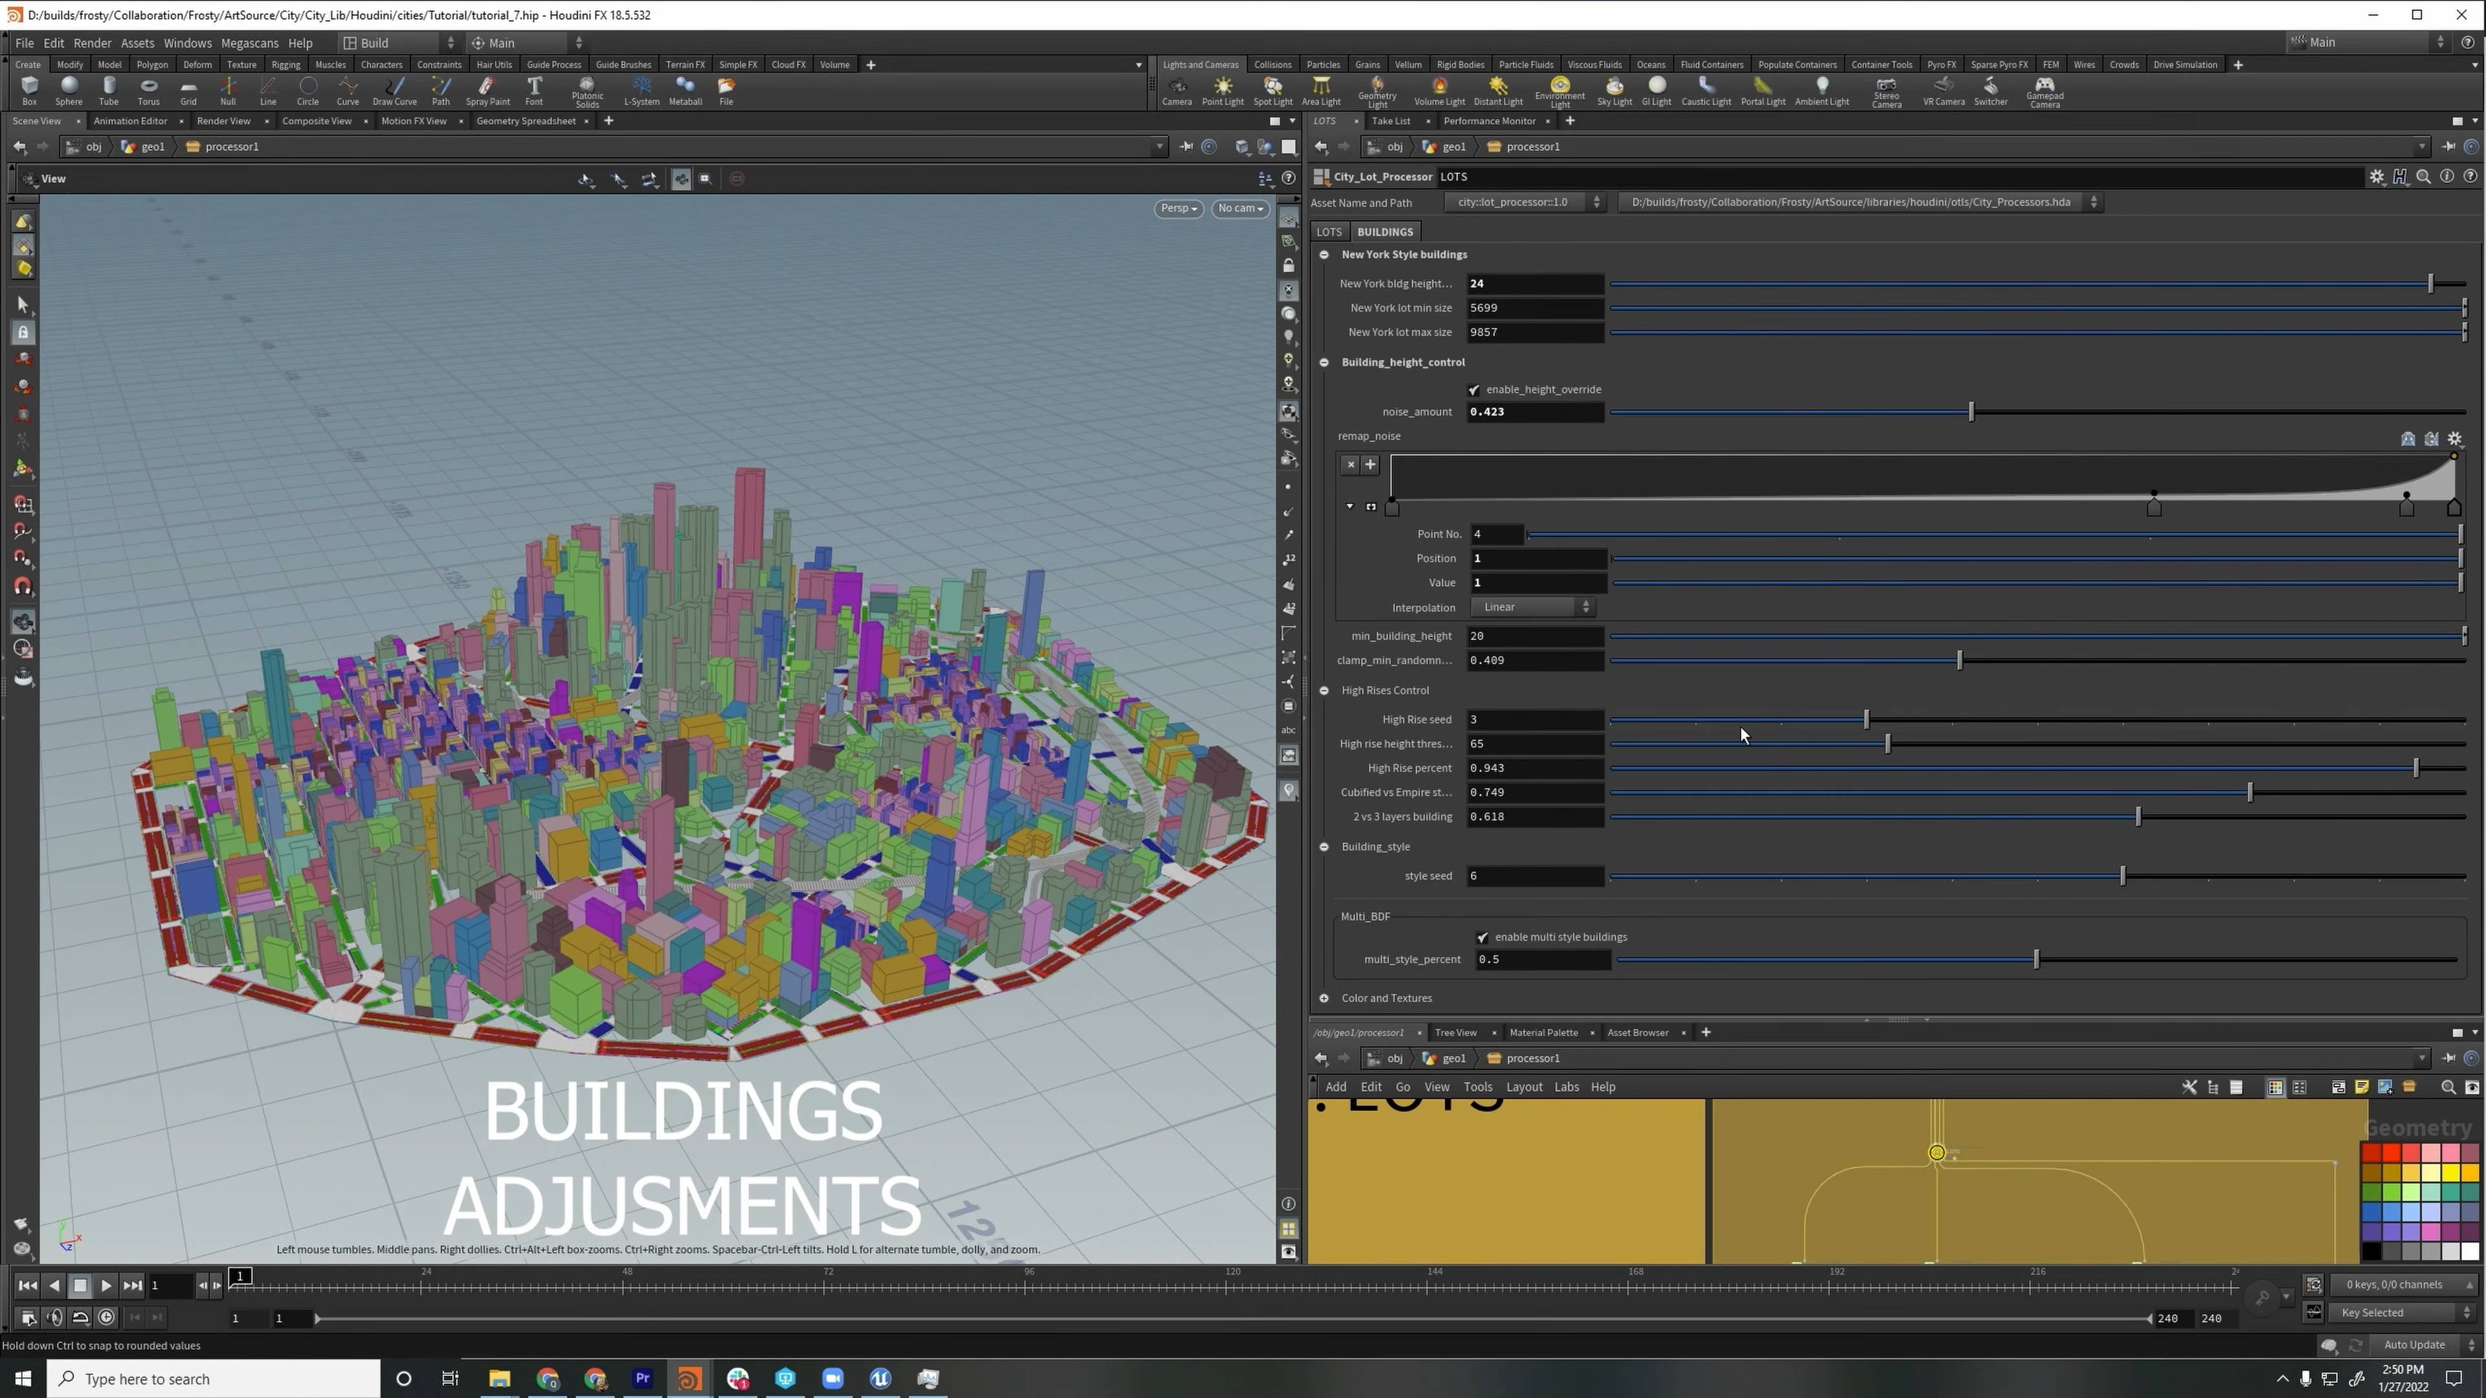Screen dimensions: 2486x1398
Task: Select the Spray Paint tool
Action: [487, 91]
